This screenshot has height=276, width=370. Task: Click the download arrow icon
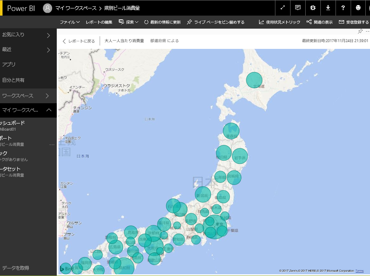click(x=328, y=8)
